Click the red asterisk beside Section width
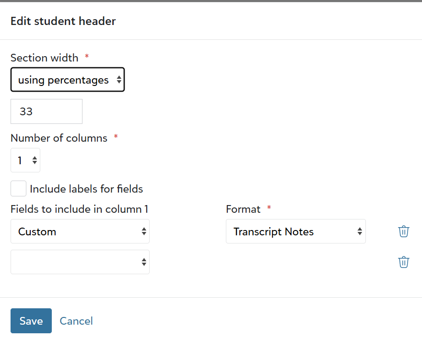The width and height of the screenshot is (422, 340). [x=87, y=57]
